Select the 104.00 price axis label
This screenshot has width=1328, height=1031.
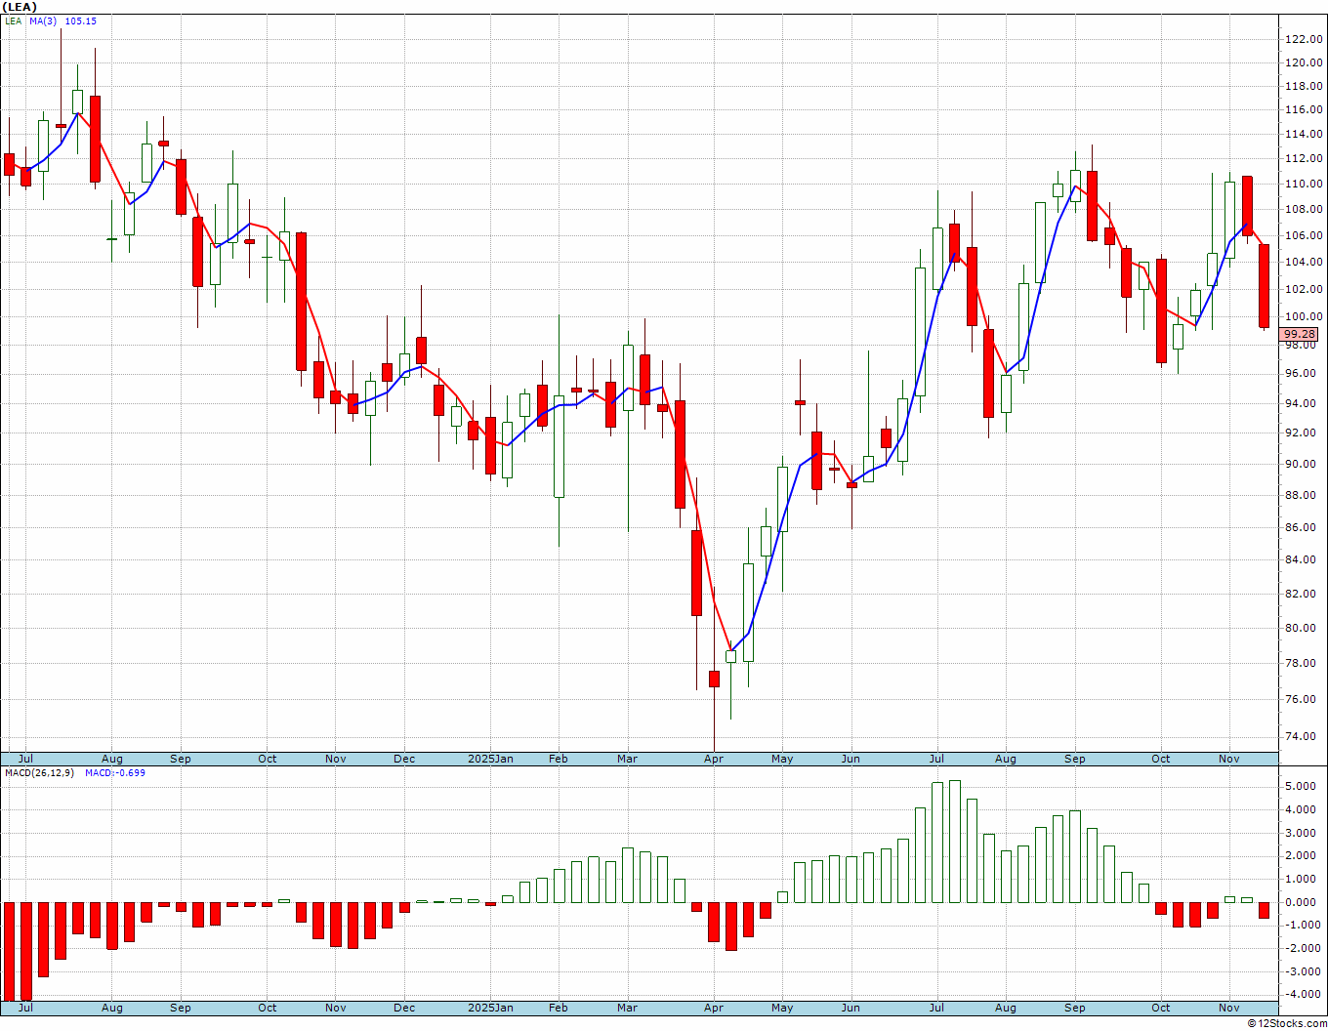point(1304,262)
